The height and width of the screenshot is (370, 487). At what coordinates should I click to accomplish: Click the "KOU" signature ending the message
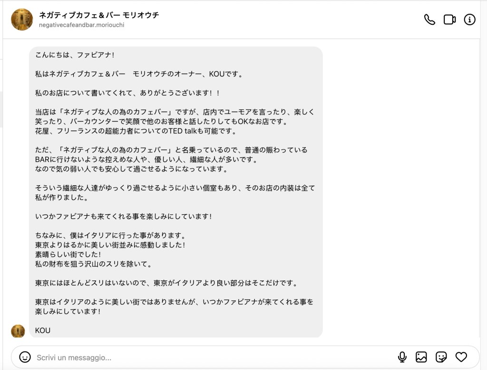pos(43,330)
